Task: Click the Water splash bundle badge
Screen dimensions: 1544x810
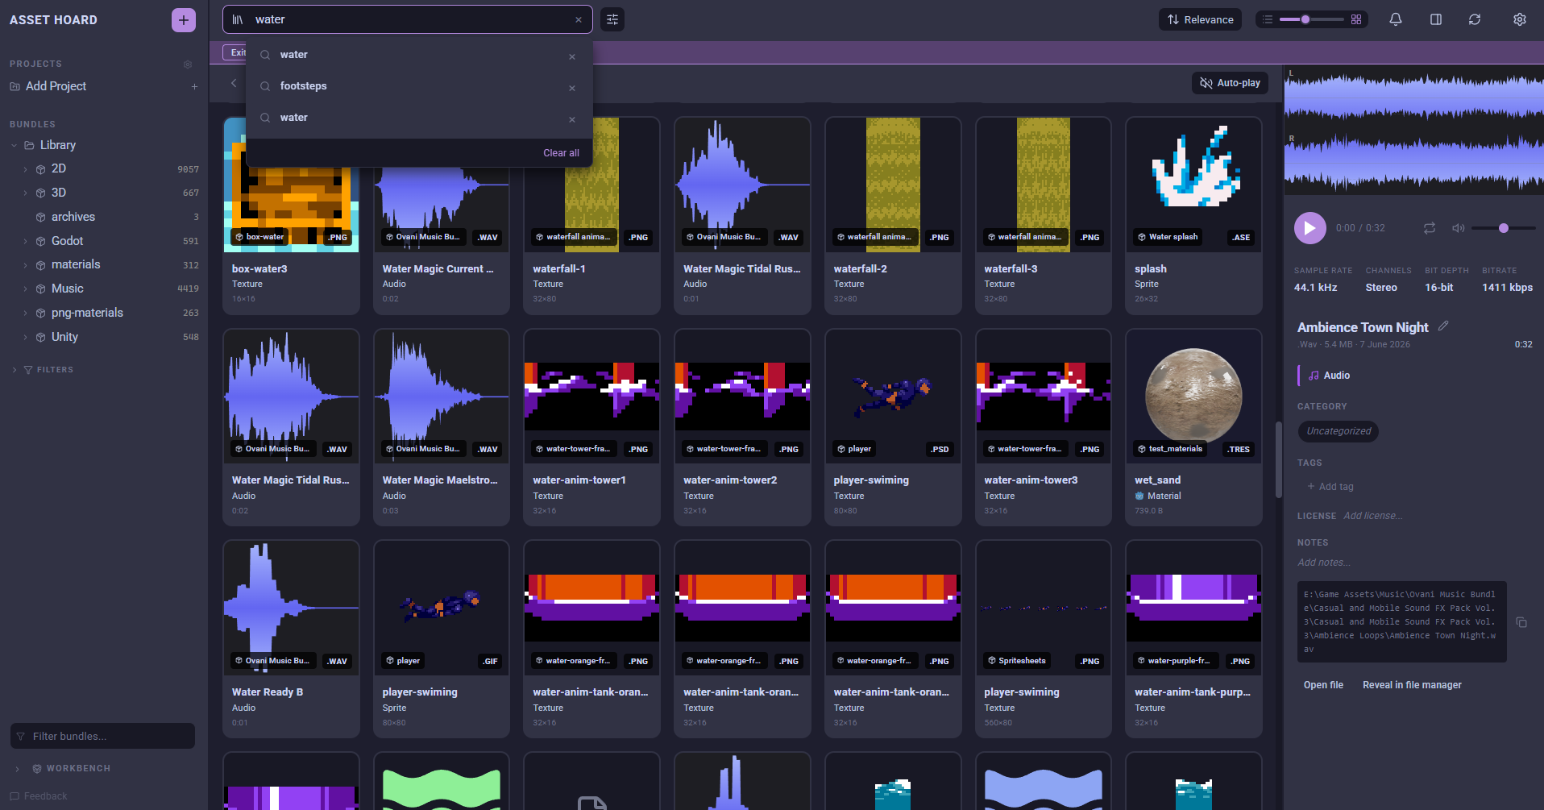Action: coord(1168,237)
